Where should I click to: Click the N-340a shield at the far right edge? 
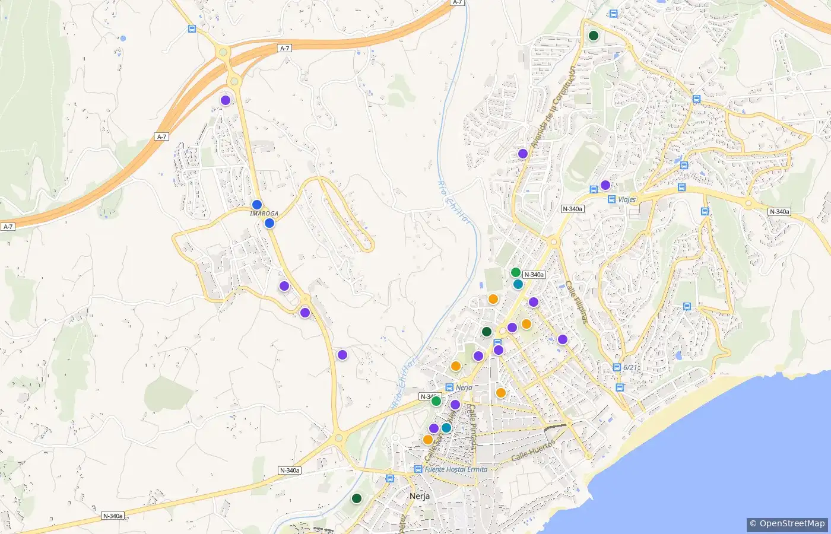(779, 212)
